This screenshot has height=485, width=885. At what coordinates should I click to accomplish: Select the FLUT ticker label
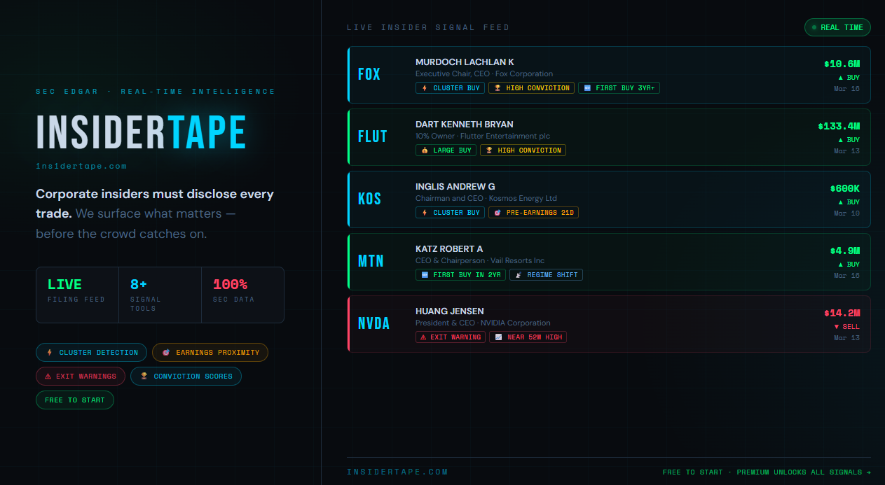[372, 137]
